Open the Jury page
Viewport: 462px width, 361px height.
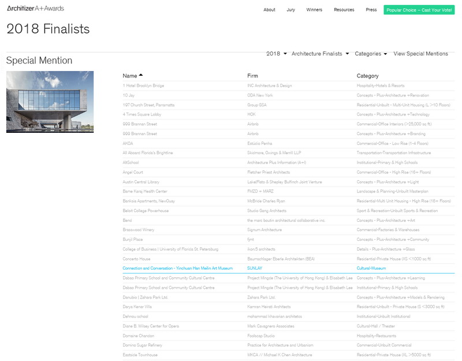click(291, 10)
